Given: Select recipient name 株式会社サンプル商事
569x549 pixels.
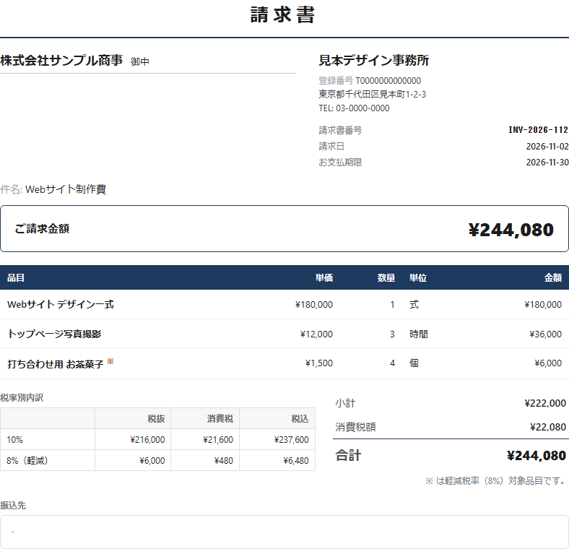Looking at the screenshot, I should click(x=61, y=60).
